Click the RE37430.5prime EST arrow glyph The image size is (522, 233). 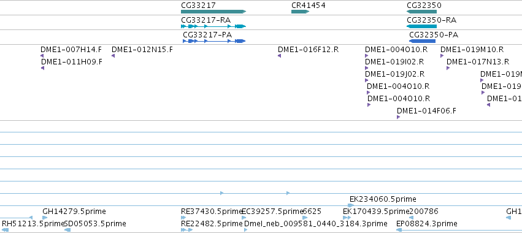(x=183, y=218)
